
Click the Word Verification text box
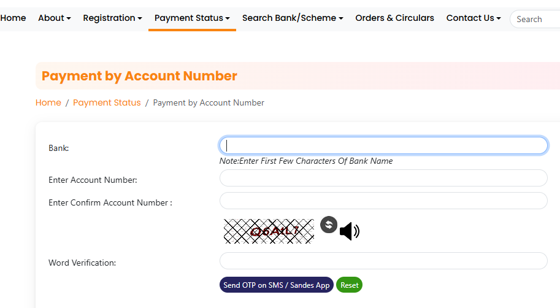(383, 261)
